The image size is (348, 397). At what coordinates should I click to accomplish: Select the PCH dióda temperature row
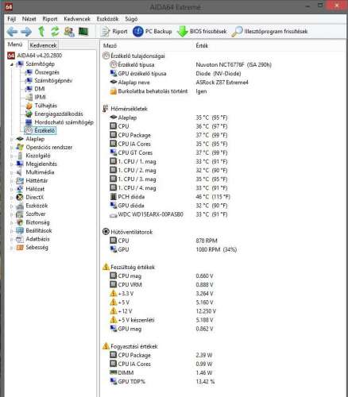click(170, 197)
